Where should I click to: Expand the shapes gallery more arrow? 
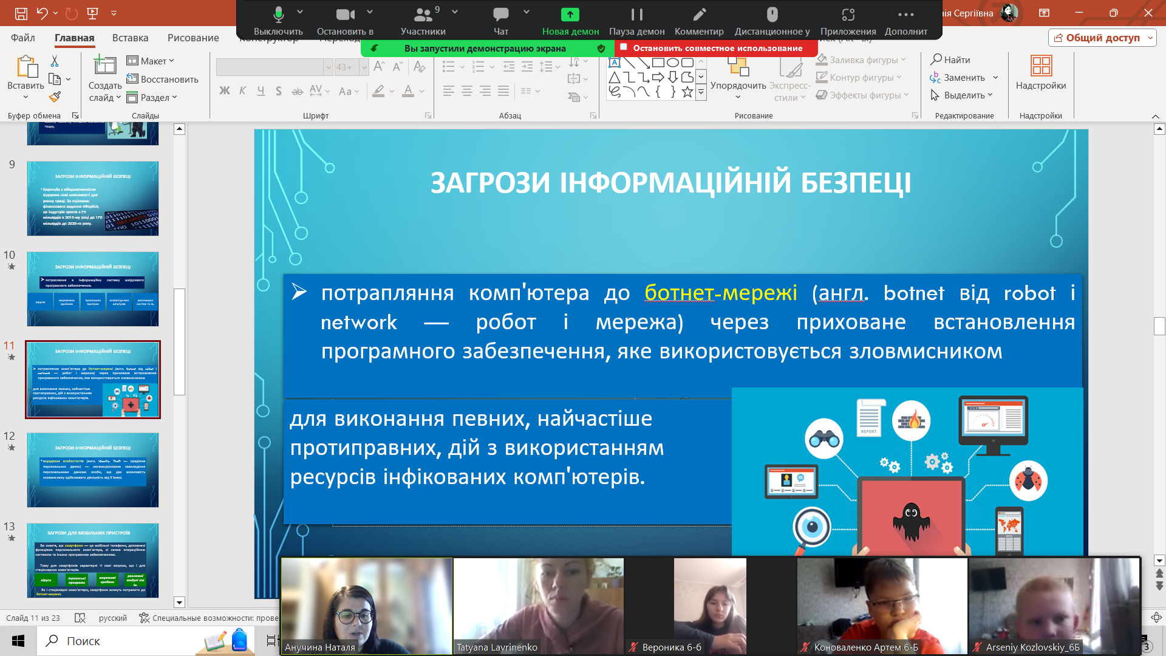click(701, 92)
